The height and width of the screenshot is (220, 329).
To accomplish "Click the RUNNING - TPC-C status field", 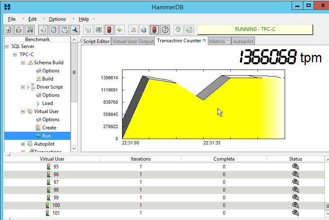I will pyautogui.click(x=255, y=29).
